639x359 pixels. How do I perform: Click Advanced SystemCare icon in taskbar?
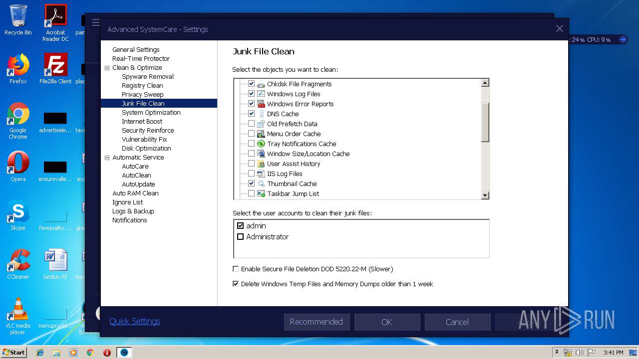[x=124, y=353]
